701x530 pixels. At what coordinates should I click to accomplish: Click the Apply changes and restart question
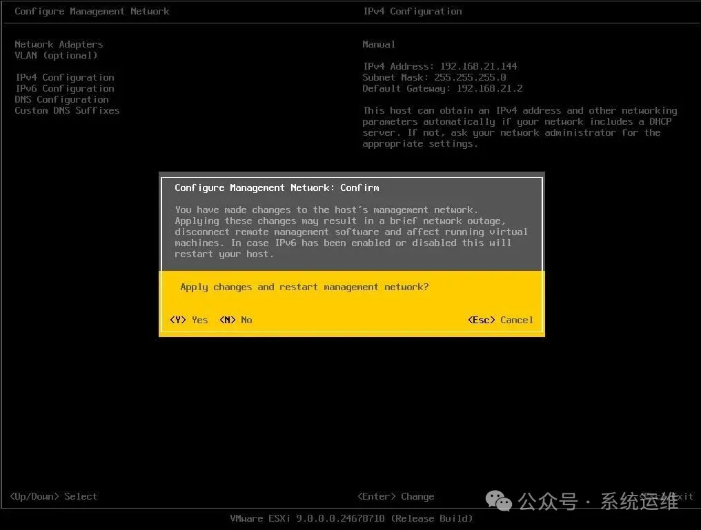304,287
